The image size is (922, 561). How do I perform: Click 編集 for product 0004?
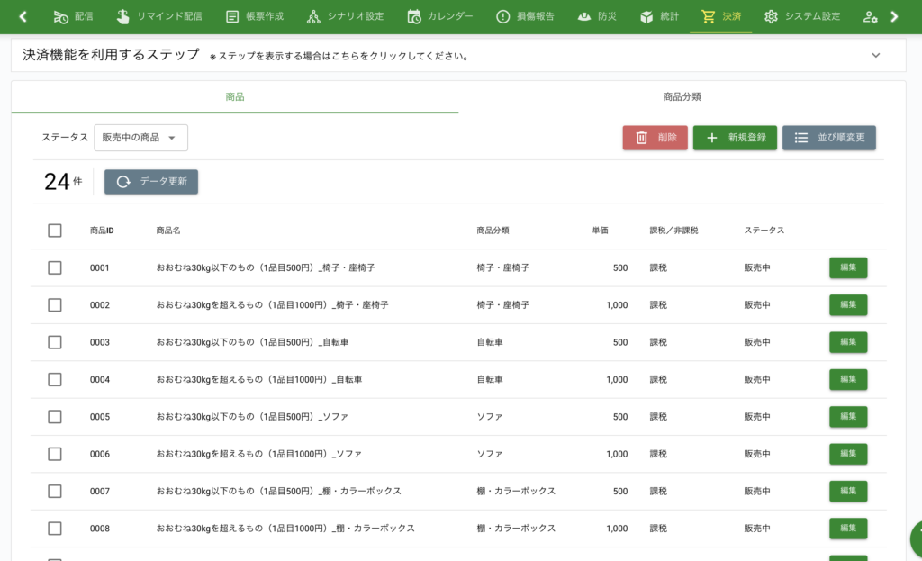tap(848, 379)
